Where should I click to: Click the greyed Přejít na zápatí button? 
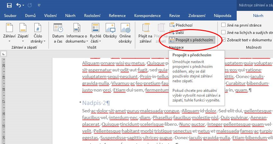161,33
